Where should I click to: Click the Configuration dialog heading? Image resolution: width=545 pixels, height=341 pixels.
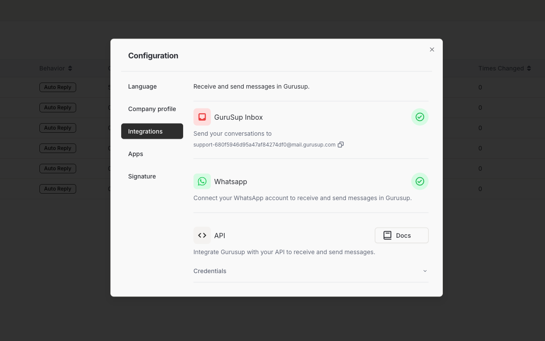(x=153, y=56)
